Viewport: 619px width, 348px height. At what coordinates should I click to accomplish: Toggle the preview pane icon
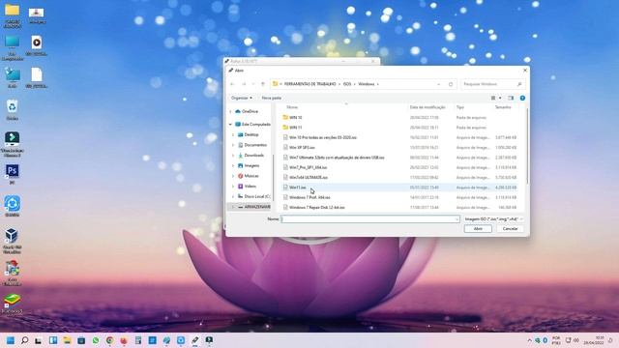point(511,98)
